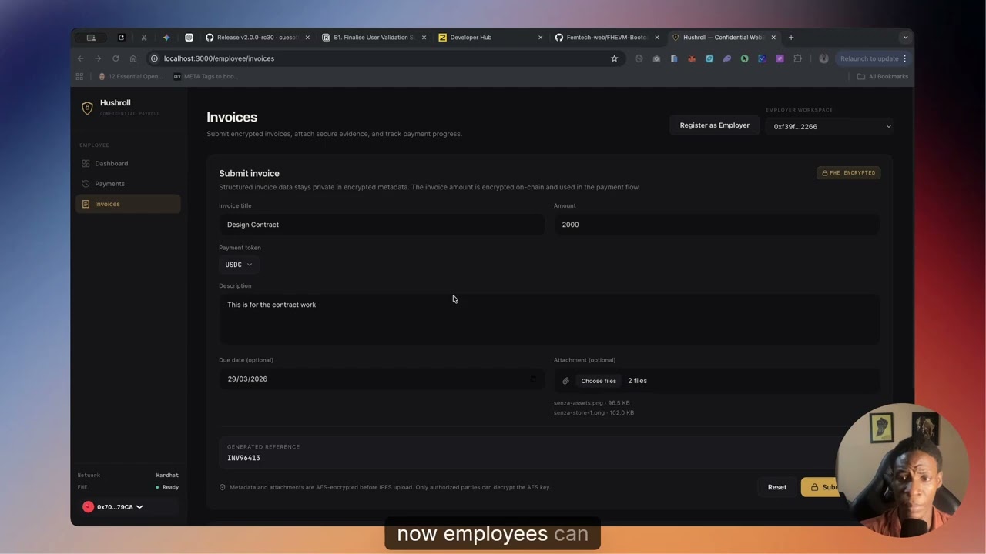Image resolution: width=986 pixels, height=554 pixels.
Task: Click the shield icon beside the encryption note
Action: coord(223,487)
